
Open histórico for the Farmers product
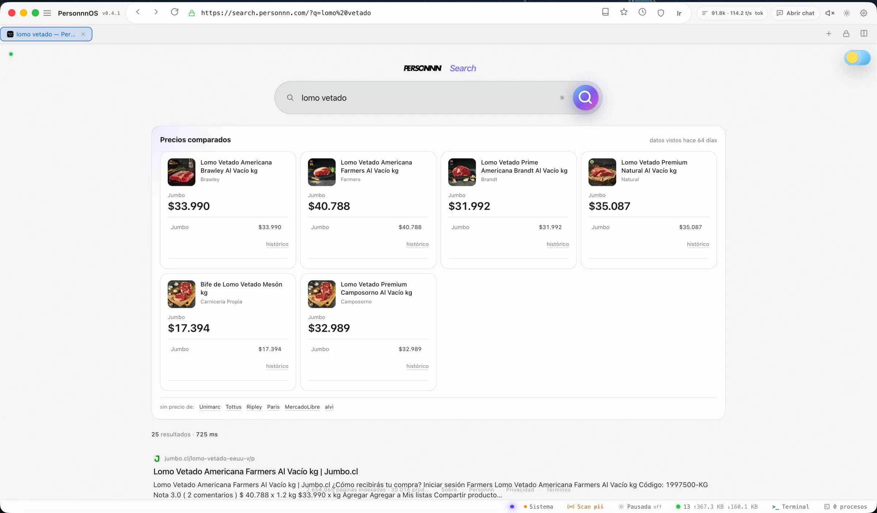(417, 244)
